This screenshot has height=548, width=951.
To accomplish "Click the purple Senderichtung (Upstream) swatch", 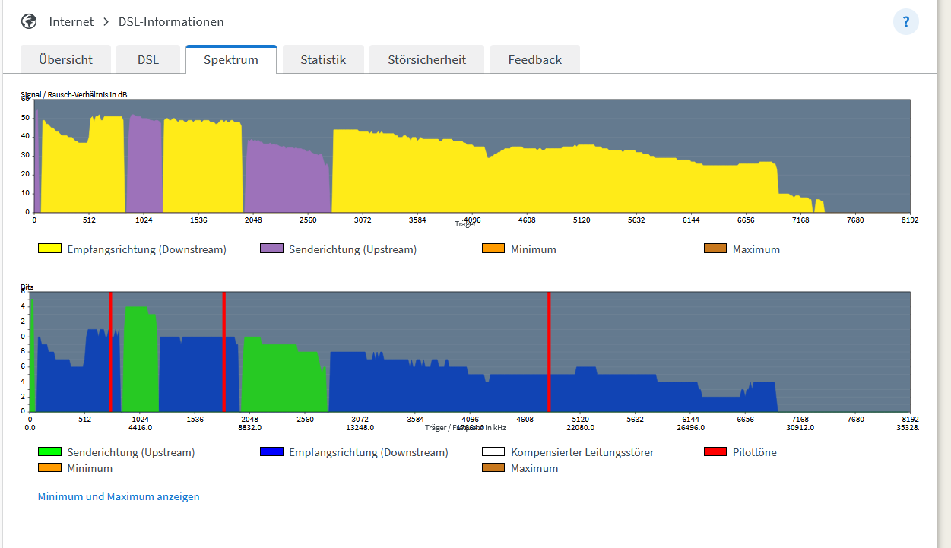I will 271,249.
